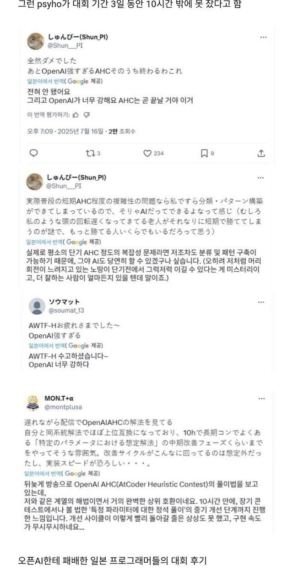Click the share icon on the first tweet
Image resolution: width=293 pixels, height=587 pixels.
point(261,153)
